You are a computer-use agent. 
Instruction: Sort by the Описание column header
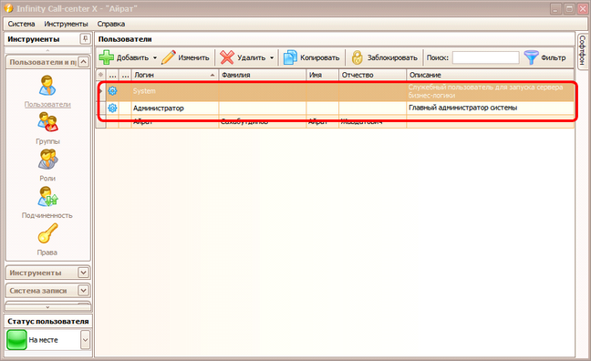[491, 75]
